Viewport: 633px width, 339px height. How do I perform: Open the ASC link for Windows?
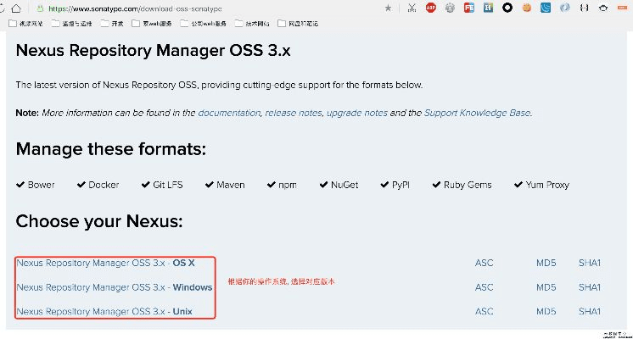[x=484, y=287]
